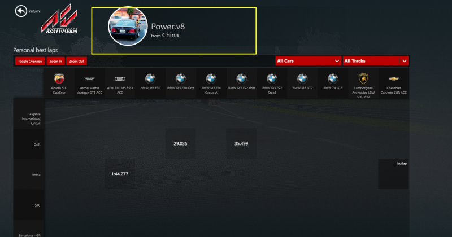Open the hotlap link
This screenshot has width=452, height=237.
coord(402,163)
